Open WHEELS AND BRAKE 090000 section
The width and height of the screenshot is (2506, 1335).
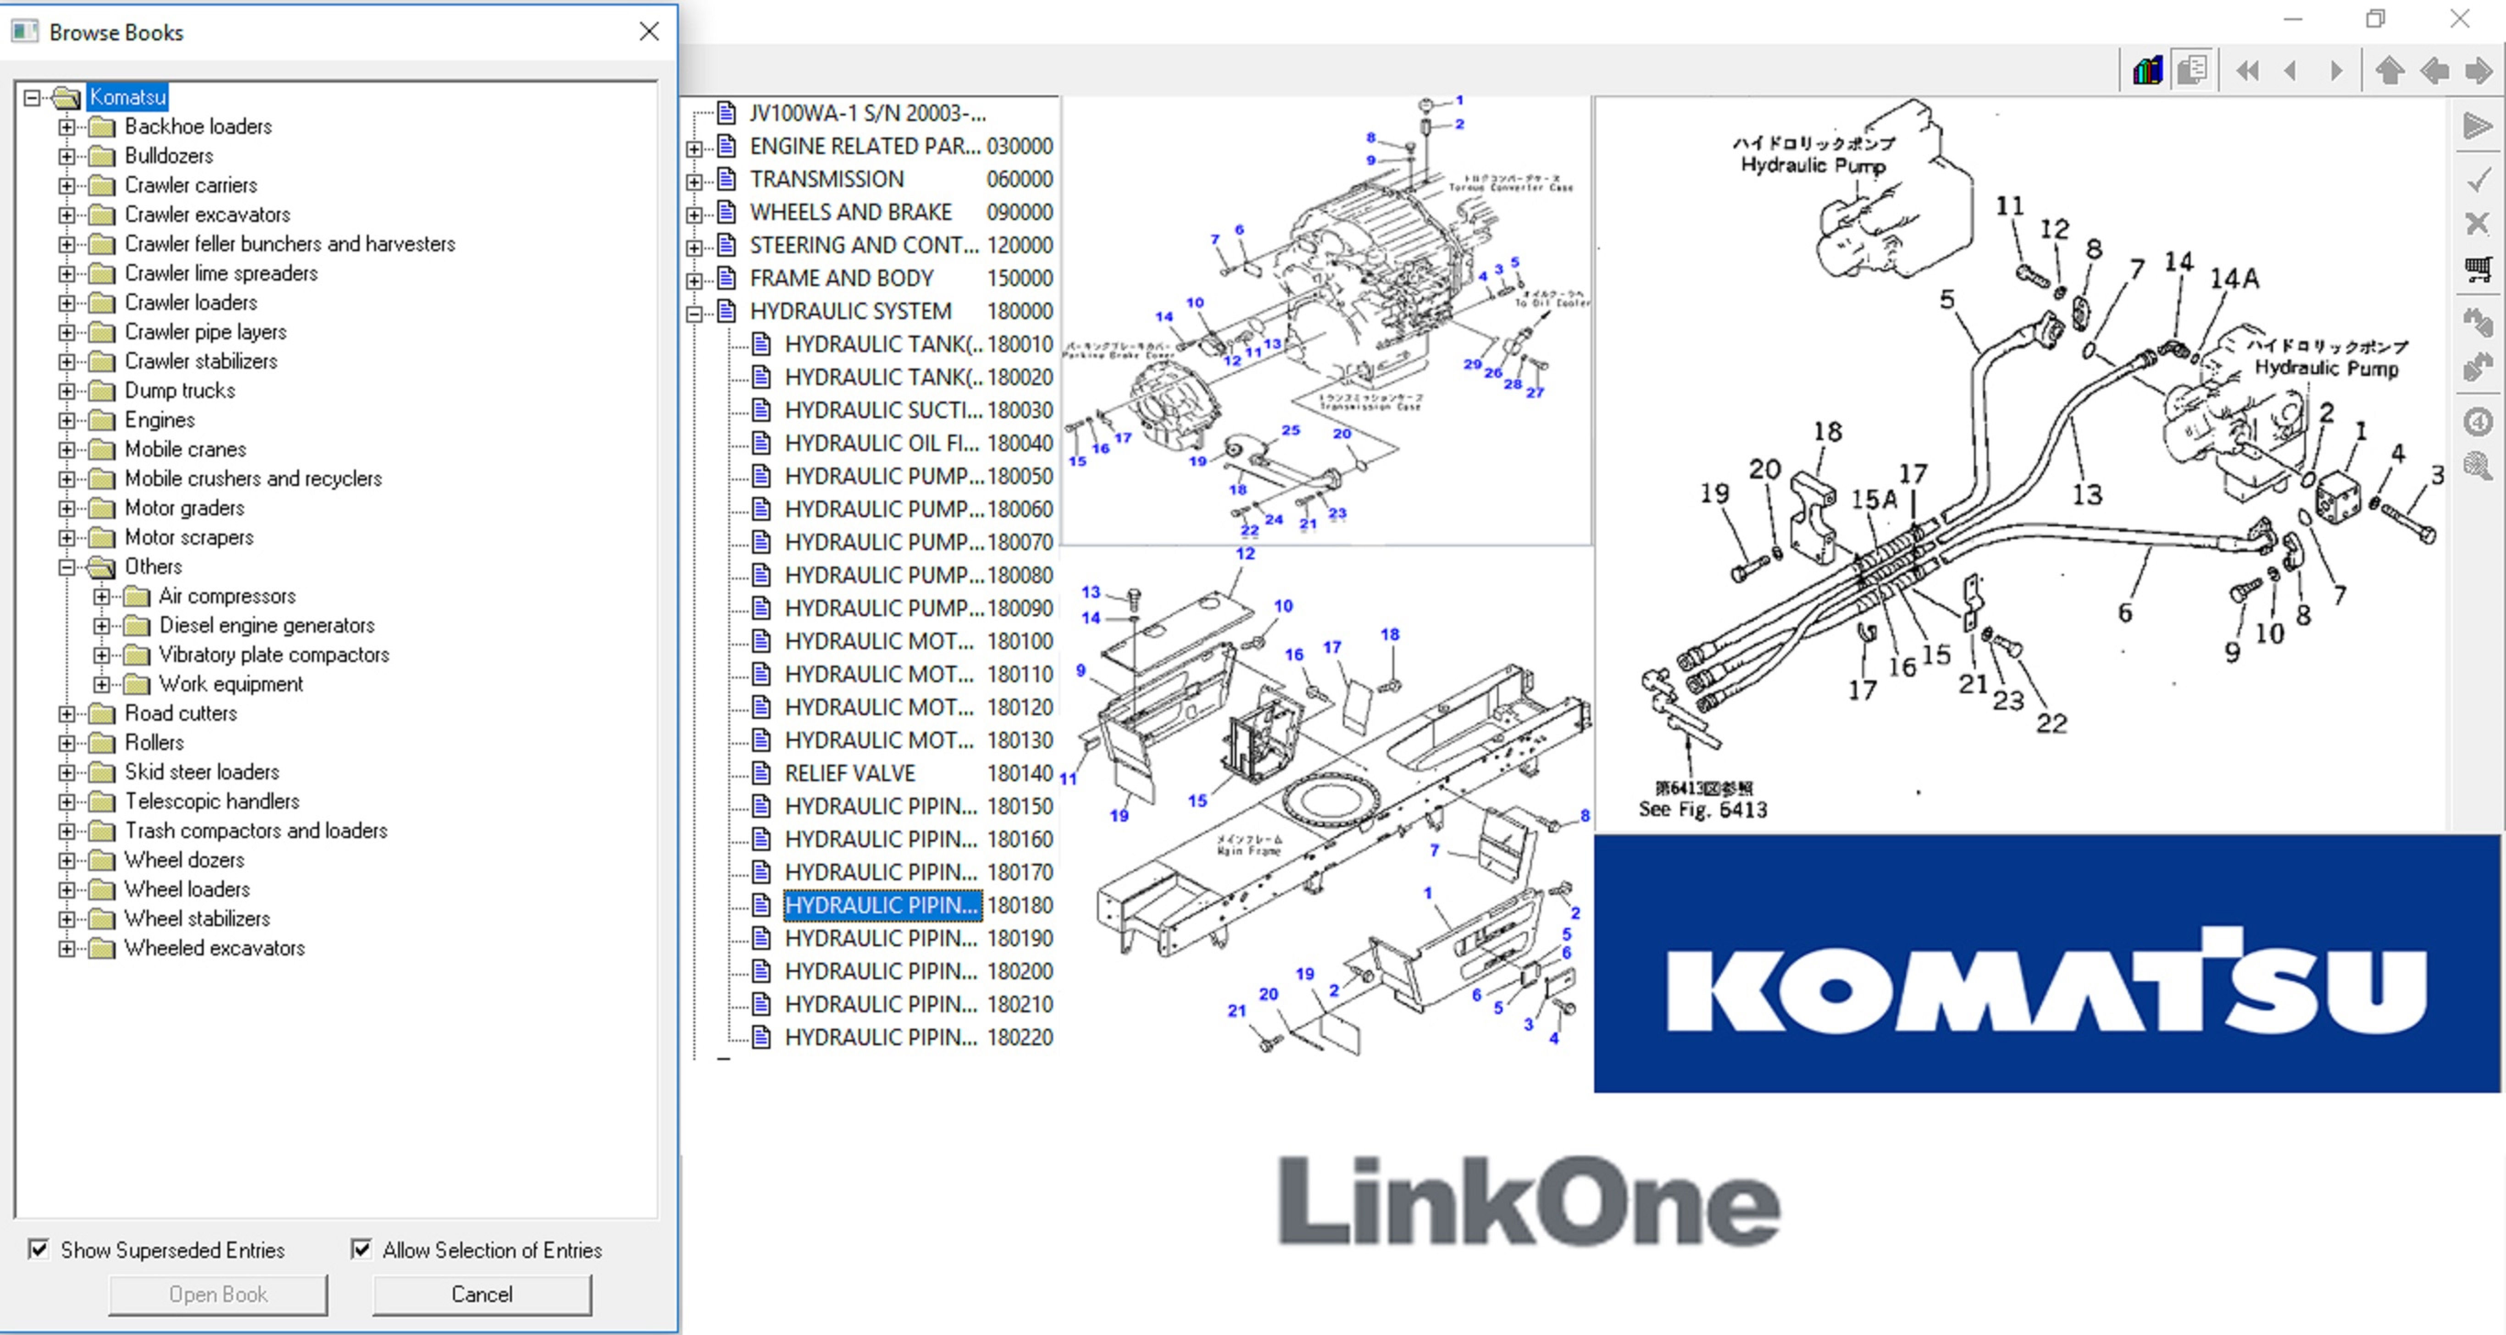pos(901,212)
